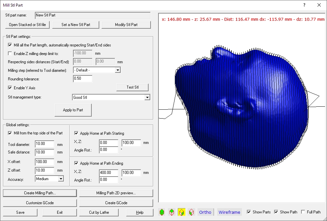
Task: Click the Create Milling Path button
Action: [40, 193]
